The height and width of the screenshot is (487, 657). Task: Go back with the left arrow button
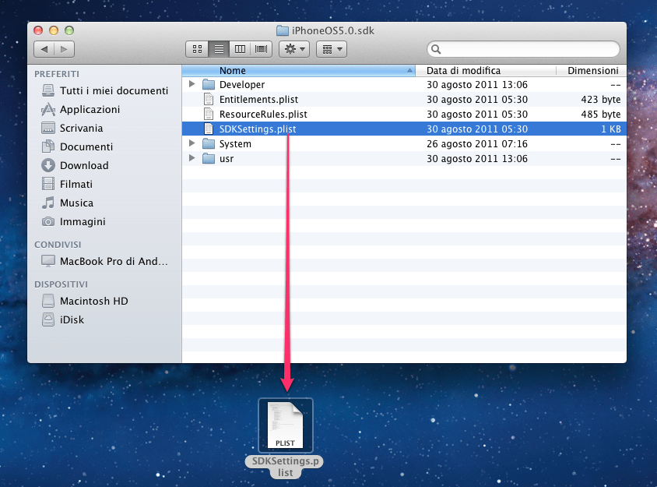tap(44, 49)
